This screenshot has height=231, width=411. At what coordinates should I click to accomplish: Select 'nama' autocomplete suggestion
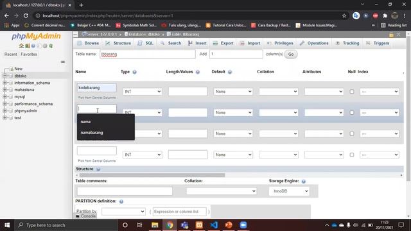coord(105,122)
